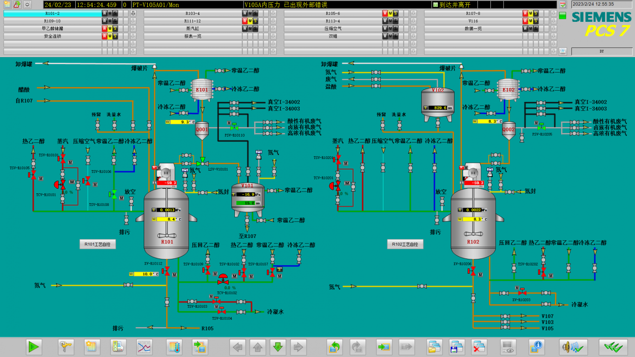635x357 pixels.
Task: Expand the arrow beside R111-12 area row
Action: [x=273, y=21]
